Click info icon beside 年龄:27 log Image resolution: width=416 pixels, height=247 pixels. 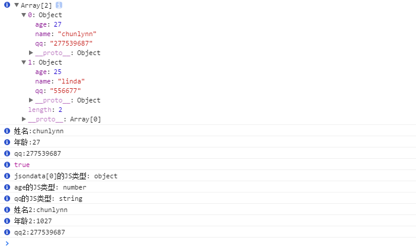point(7,142)
